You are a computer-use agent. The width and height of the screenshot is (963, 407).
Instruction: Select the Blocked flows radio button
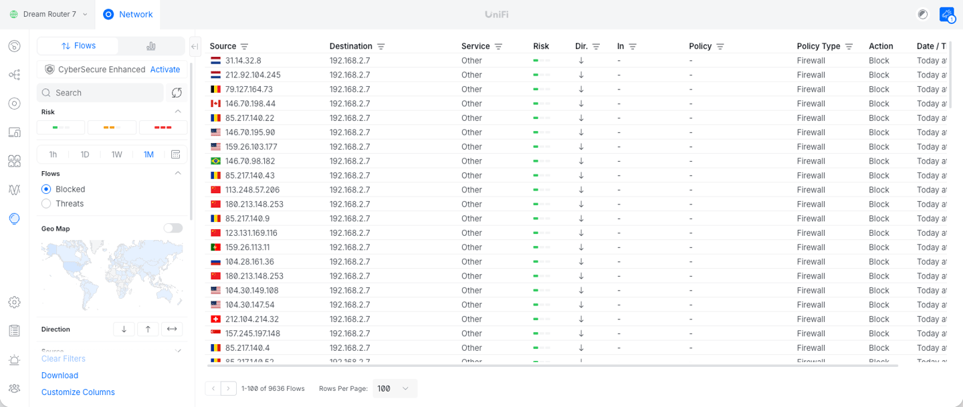46,189
